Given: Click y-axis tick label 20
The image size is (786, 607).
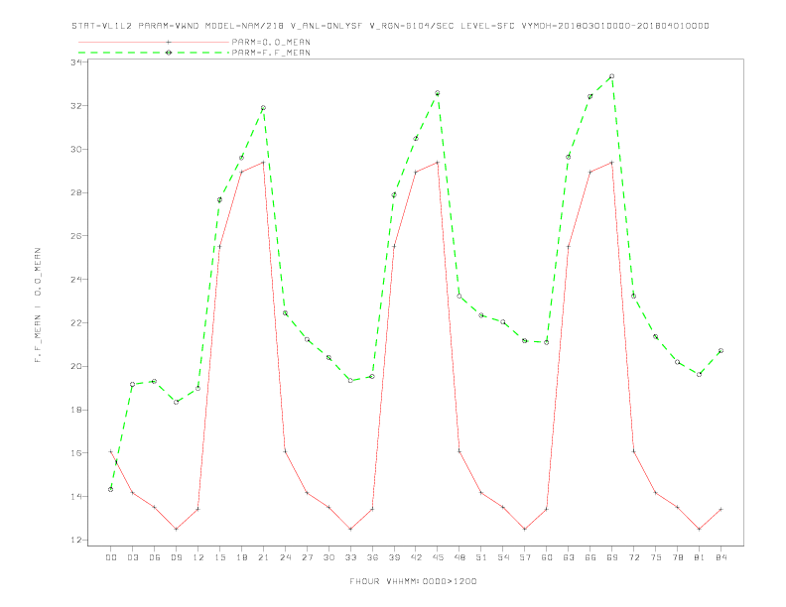Looking at the screenshot, I should click(x=76, y=366).
